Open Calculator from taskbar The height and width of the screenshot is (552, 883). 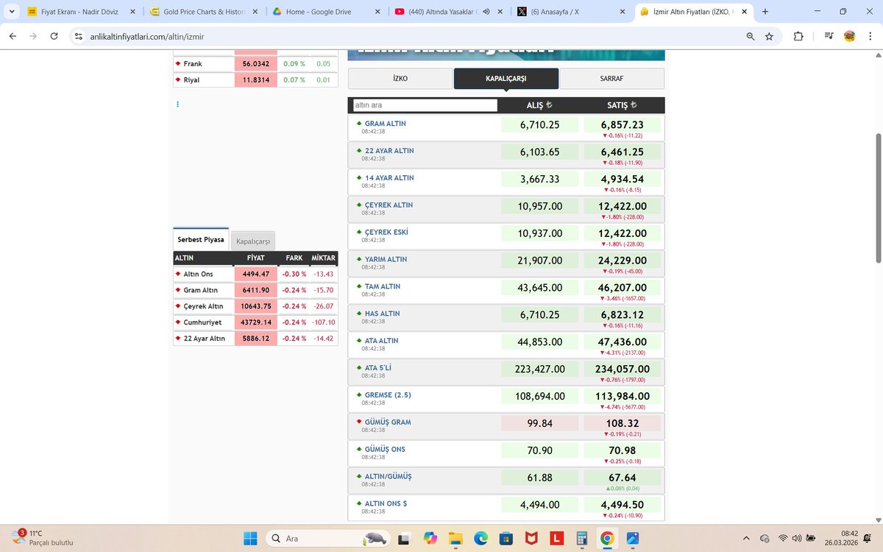(x=581, y=538)
